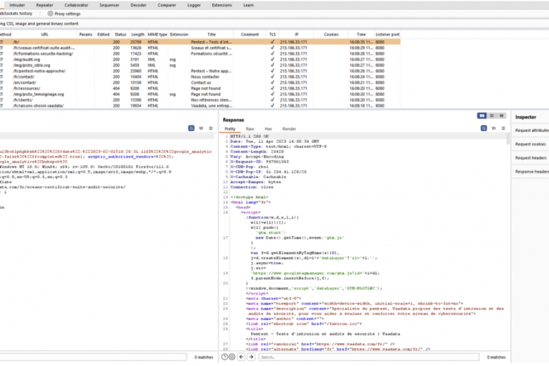549x366 pixels.
Task: Go to next search match arrow
Action: 251,357
